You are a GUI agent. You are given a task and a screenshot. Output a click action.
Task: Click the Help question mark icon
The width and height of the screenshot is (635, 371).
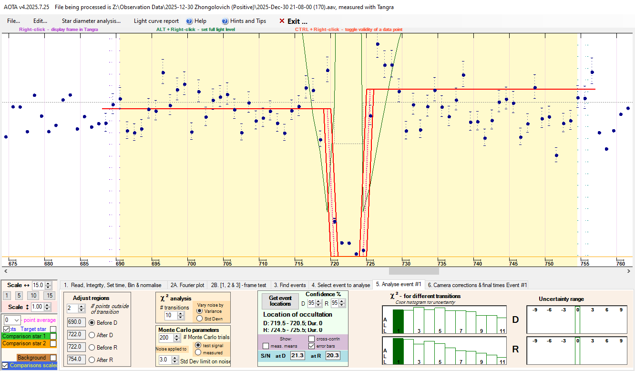coord(189,21)
